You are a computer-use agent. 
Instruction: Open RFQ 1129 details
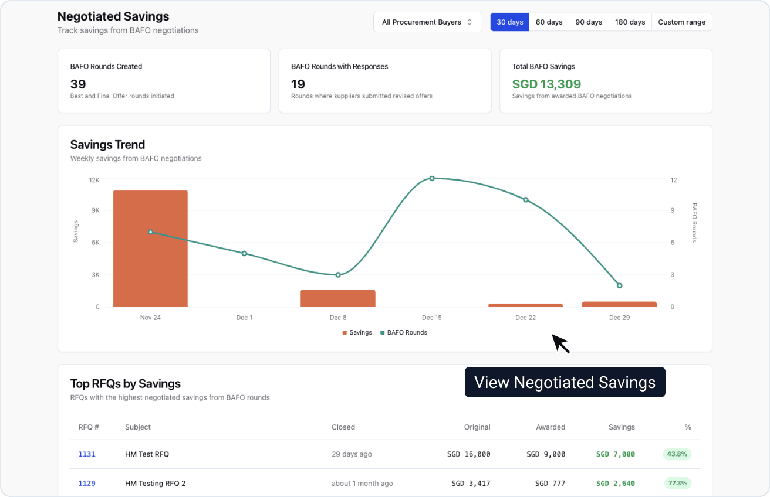(x=87, y=483)
